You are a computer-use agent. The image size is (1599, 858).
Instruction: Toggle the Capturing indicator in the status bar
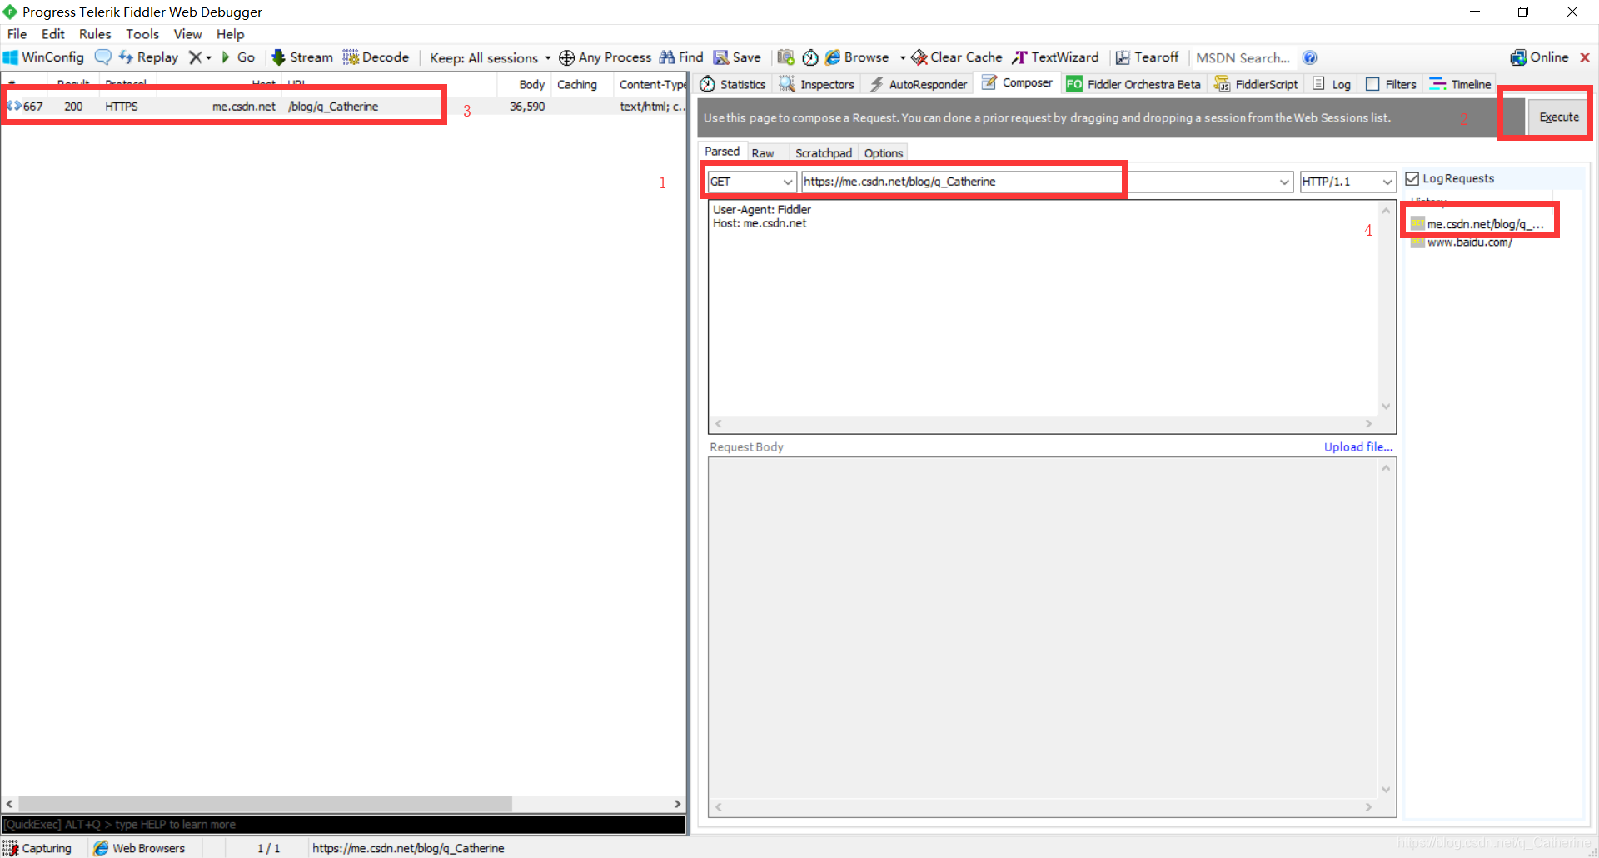pos(38,847)
